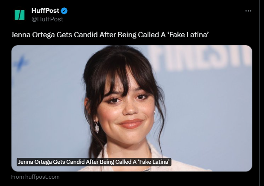This screenshot has height=186, width=264.
Task: Select the tweet headline text above the image
Action: click(x=110, y=35)
